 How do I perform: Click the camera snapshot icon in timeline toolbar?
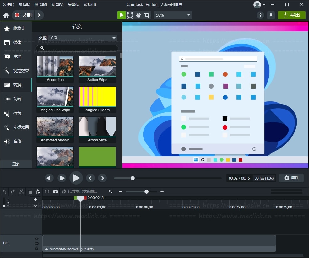tap(55, 191)
